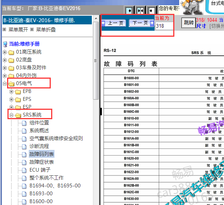
Task: Expand the 02底盘 folder
Action: click(x=4, y=60)
